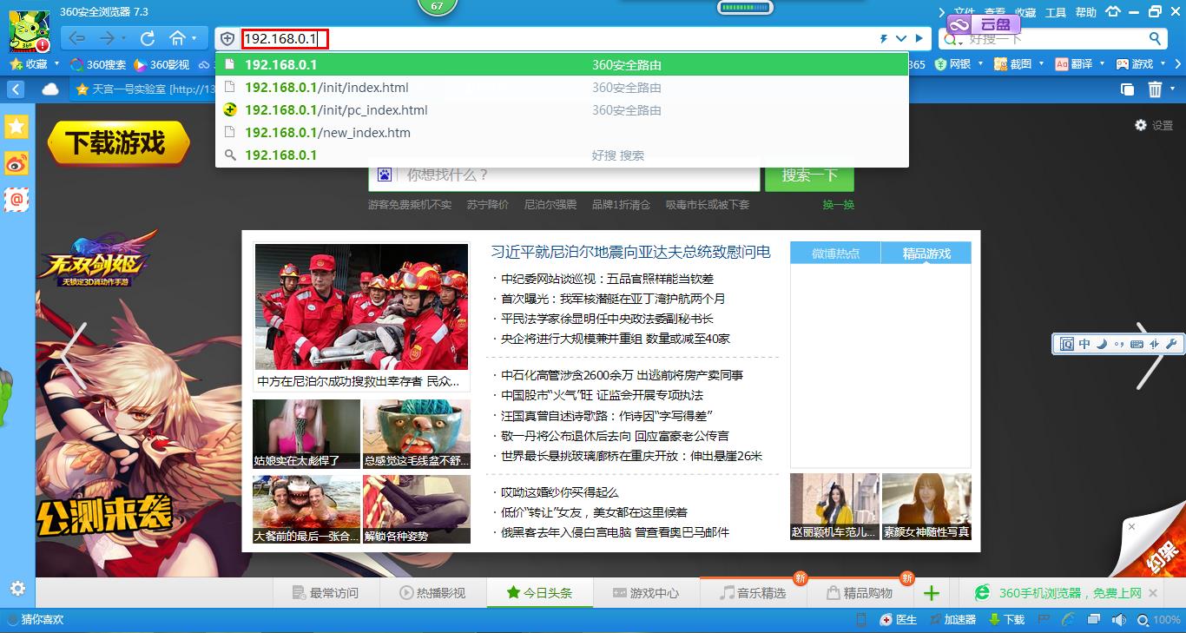Open the 360影视 bookmark

161,64
